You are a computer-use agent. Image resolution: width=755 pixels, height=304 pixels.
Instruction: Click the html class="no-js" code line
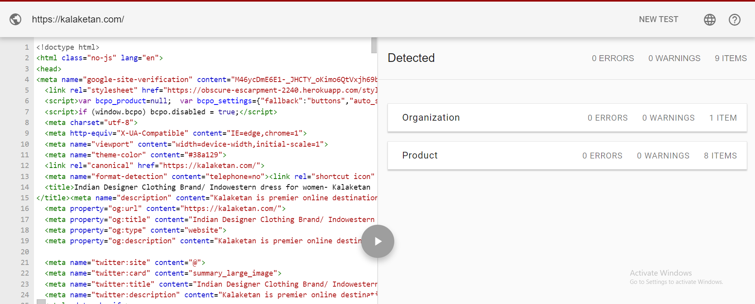(x=99, y=58)
